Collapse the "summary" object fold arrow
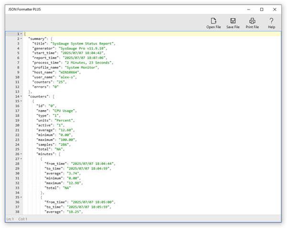 pos(21,39)
